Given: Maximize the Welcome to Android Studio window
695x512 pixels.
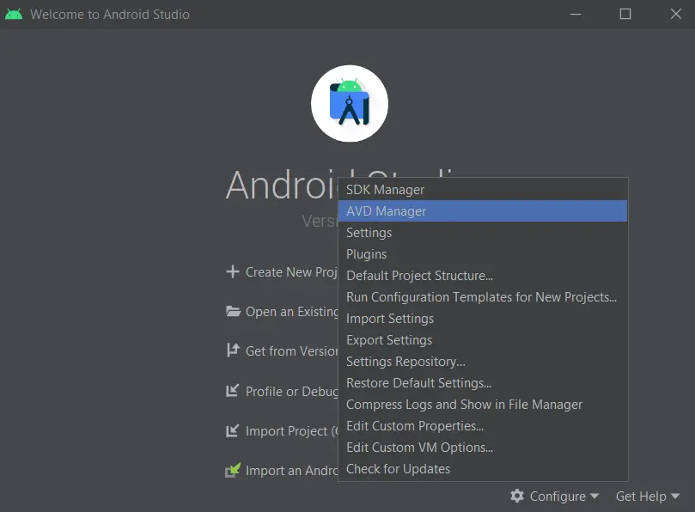Looking at the screenshot, I should [625, 15].
